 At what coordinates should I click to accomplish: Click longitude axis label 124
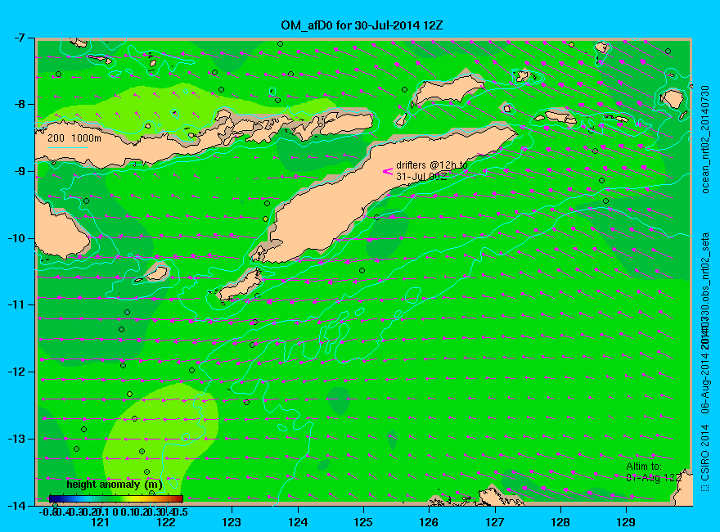298,522
